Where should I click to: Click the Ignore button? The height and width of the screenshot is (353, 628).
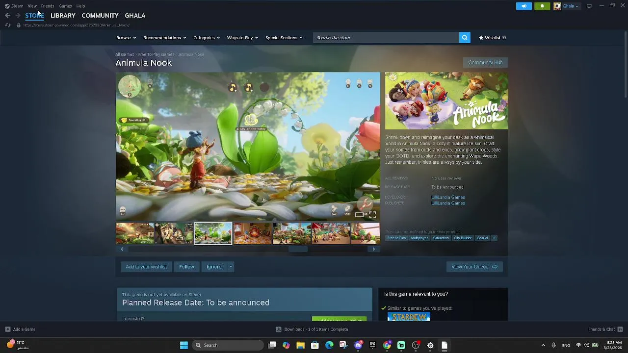point(214,267)
